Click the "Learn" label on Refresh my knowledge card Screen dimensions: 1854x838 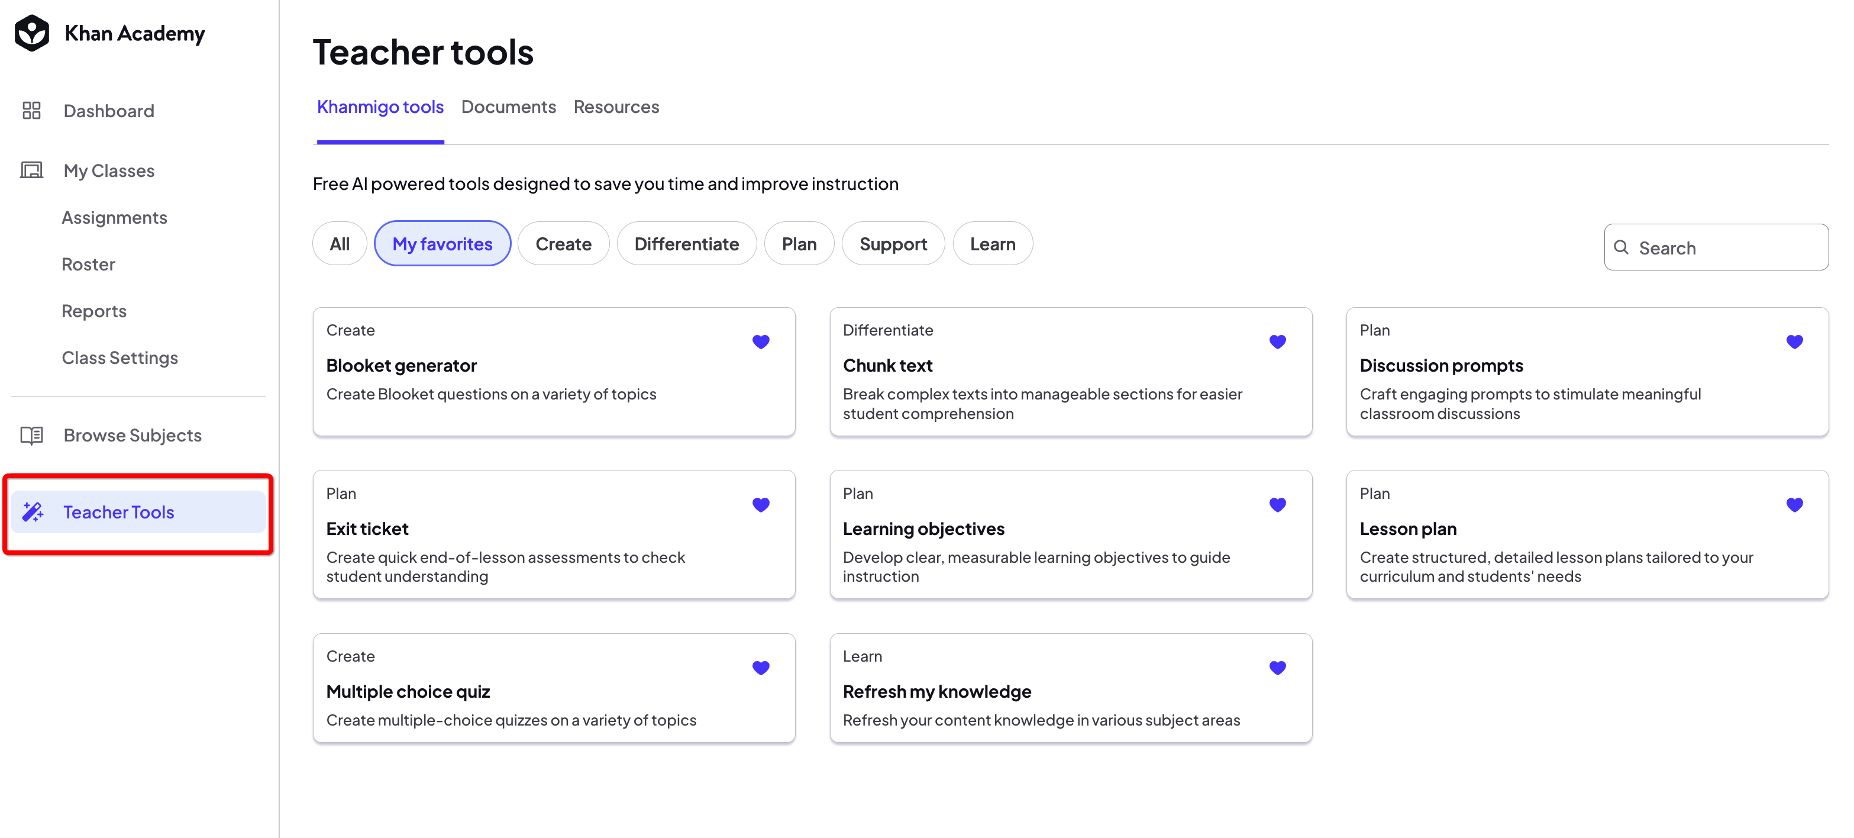click(x=863, y=656)
